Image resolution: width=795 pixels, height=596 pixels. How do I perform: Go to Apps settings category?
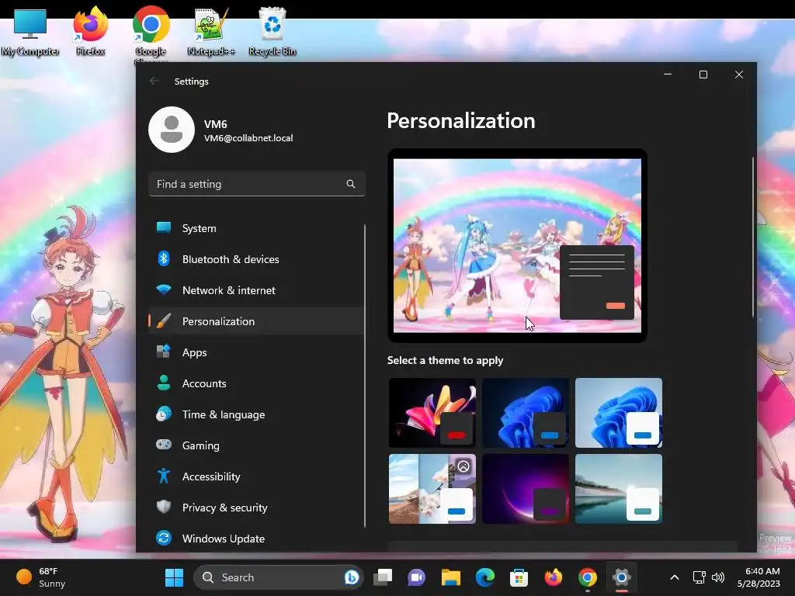(256, 352)
